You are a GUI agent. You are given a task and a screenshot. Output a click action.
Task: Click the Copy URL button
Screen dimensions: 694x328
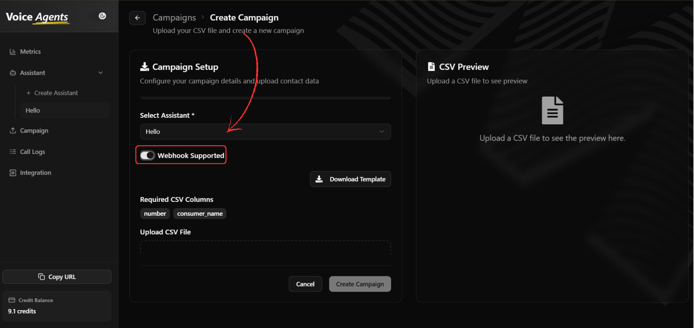click(57, 277)
